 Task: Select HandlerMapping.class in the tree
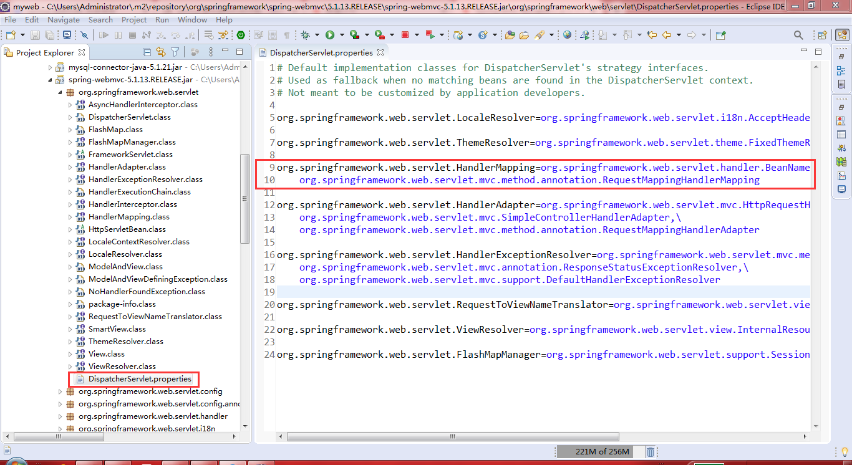128,217
